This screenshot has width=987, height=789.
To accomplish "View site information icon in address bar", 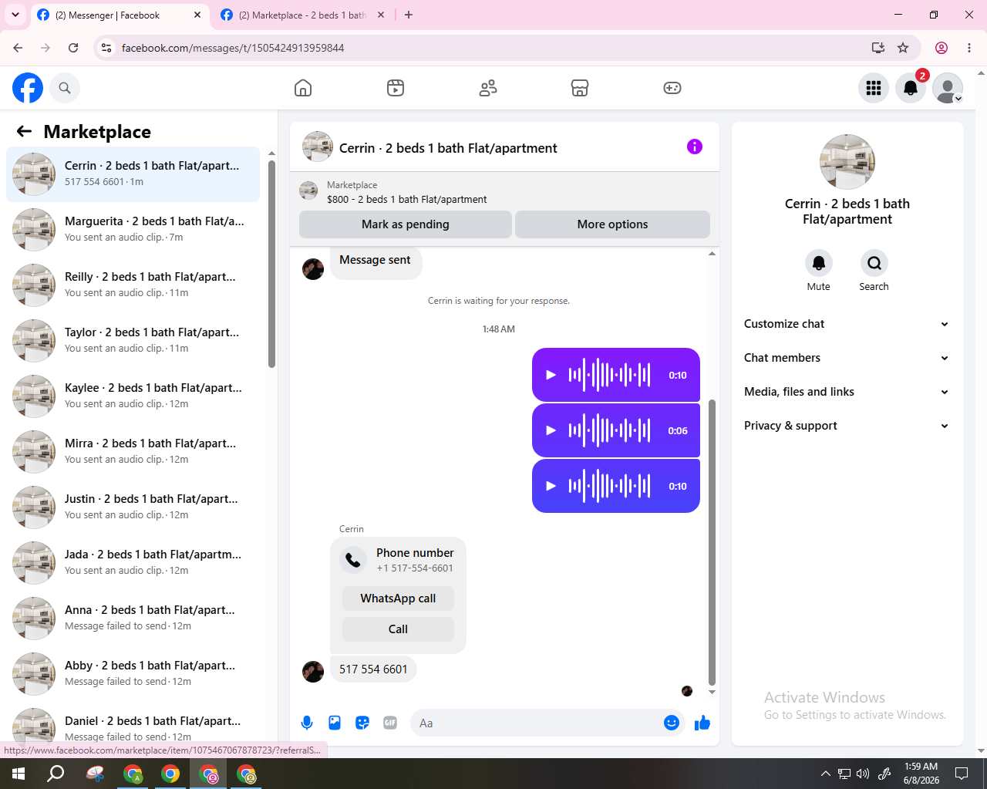I will click(x=106, y=48).
